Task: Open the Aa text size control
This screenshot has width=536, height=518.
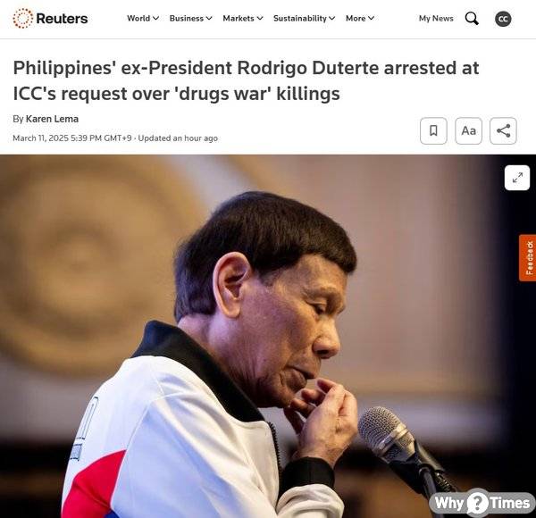Action: 468,131
